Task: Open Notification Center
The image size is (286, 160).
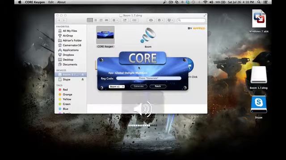Action: click(x=265, y=2)
